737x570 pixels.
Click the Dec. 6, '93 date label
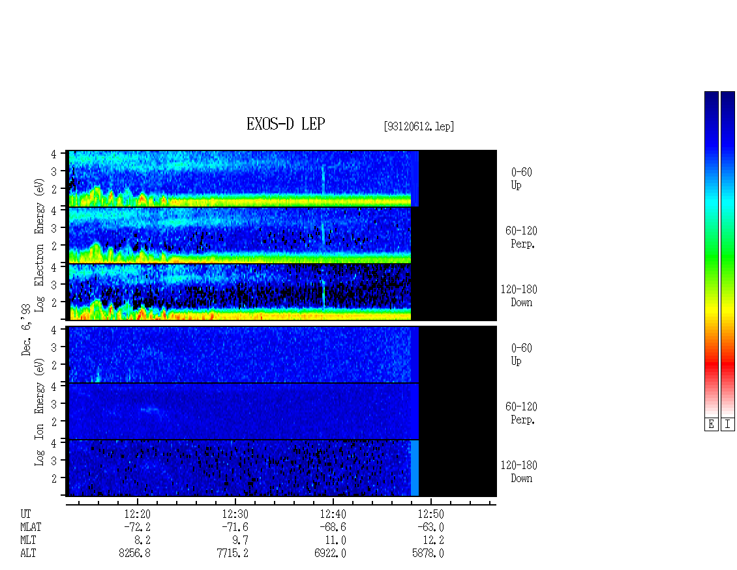(26, 330)
